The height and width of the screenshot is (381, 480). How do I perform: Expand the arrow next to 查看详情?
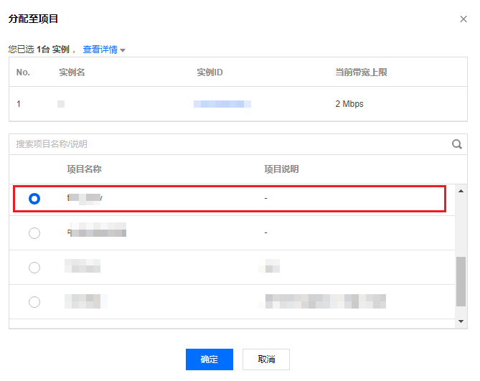123,50
